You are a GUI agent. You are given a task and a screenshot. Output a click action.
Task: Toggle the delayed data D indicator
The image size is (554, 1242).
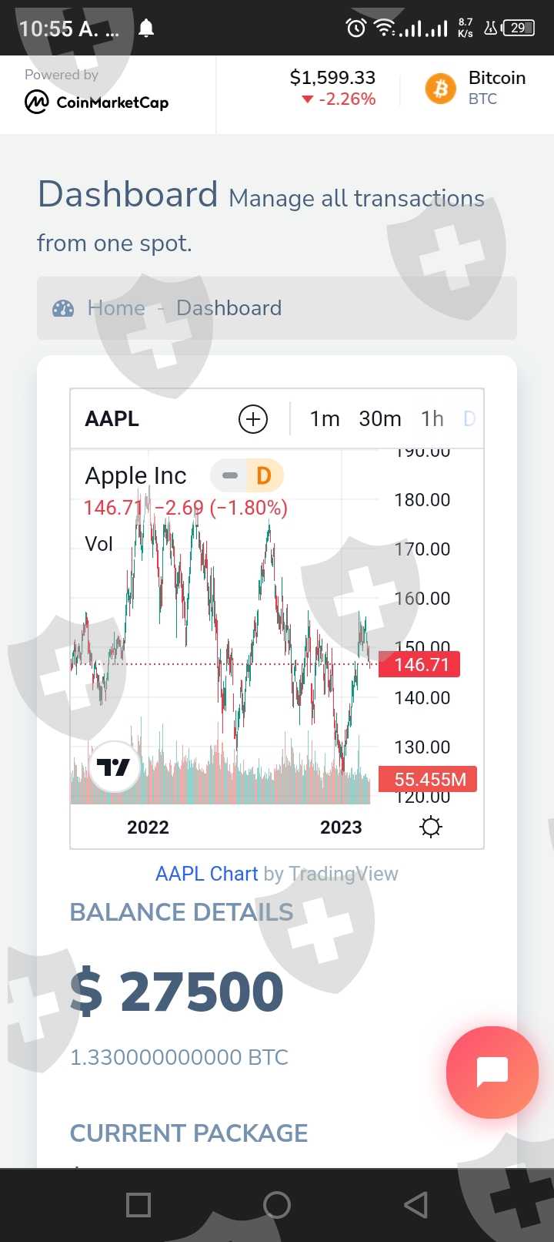pos(262,475)
